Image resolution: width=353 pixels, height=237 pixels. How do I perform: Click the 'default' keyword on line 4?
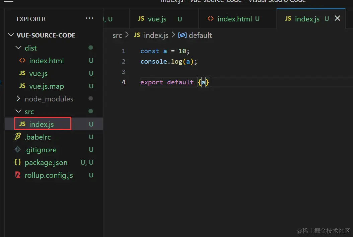click(x=180, y=82)
